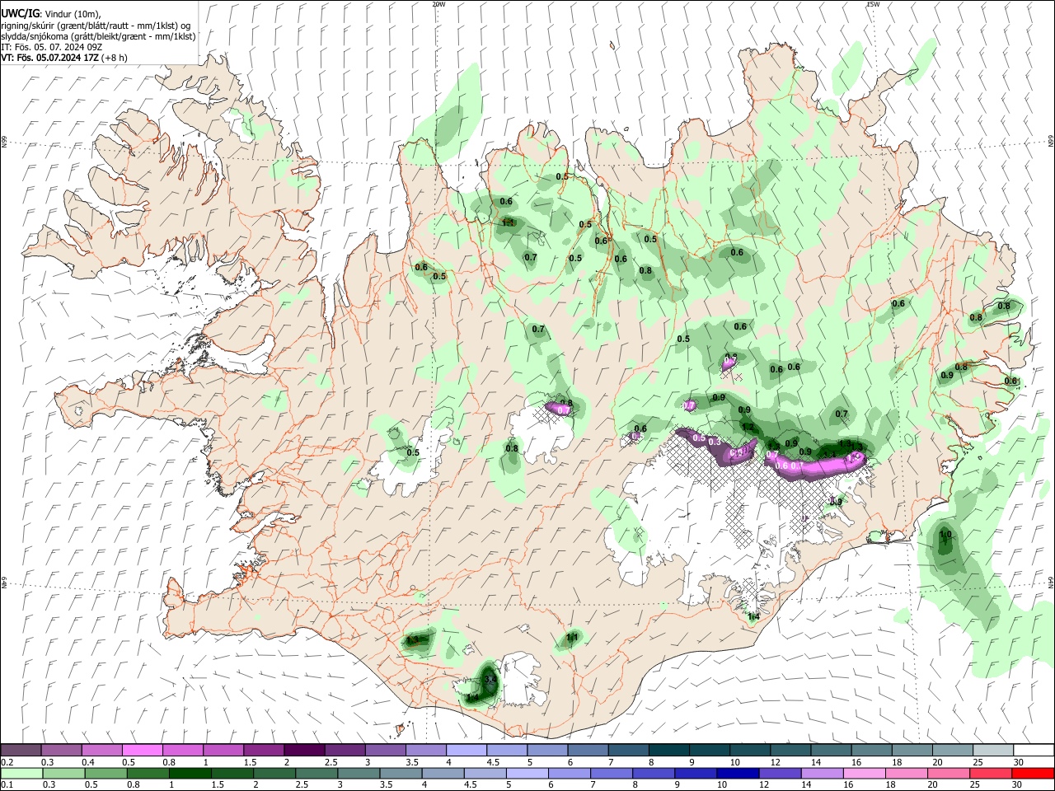Viewport: 1055px width, 791px height.
Task: Pick the darkest green swatch after 1 in rain scale
Action: point(190,773)
